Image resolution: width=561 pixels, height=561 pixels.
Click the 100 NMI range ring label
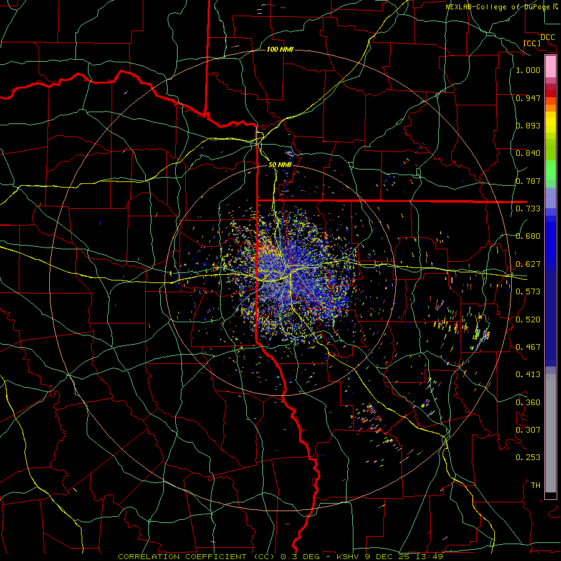pos(280,49)
